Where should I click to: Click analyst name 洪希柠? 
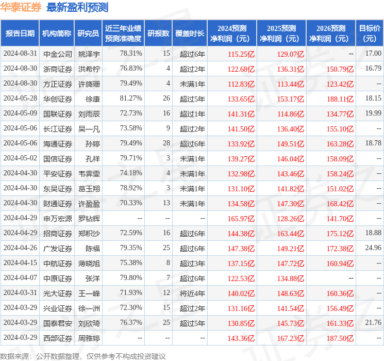(89, 69)
